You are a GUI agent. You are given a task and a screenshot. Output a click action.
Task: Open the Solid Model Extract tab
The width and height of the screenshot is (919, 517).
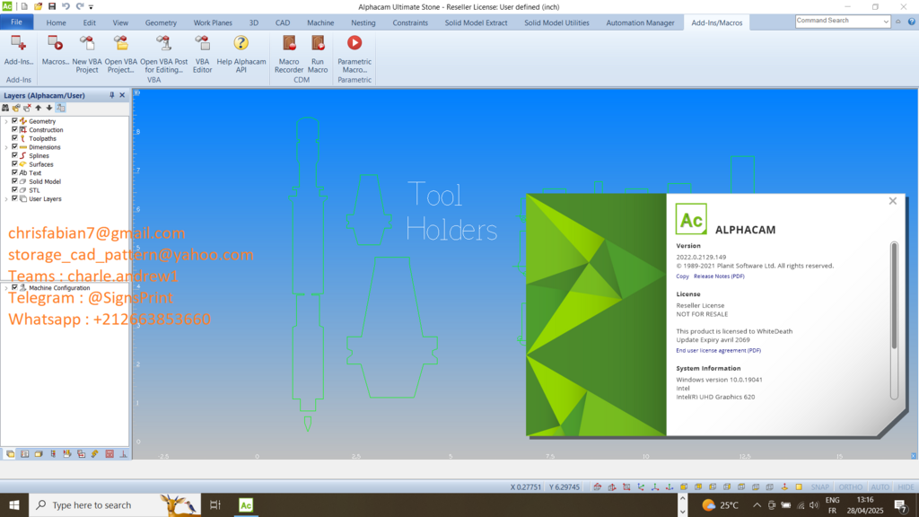coord(476,22)
